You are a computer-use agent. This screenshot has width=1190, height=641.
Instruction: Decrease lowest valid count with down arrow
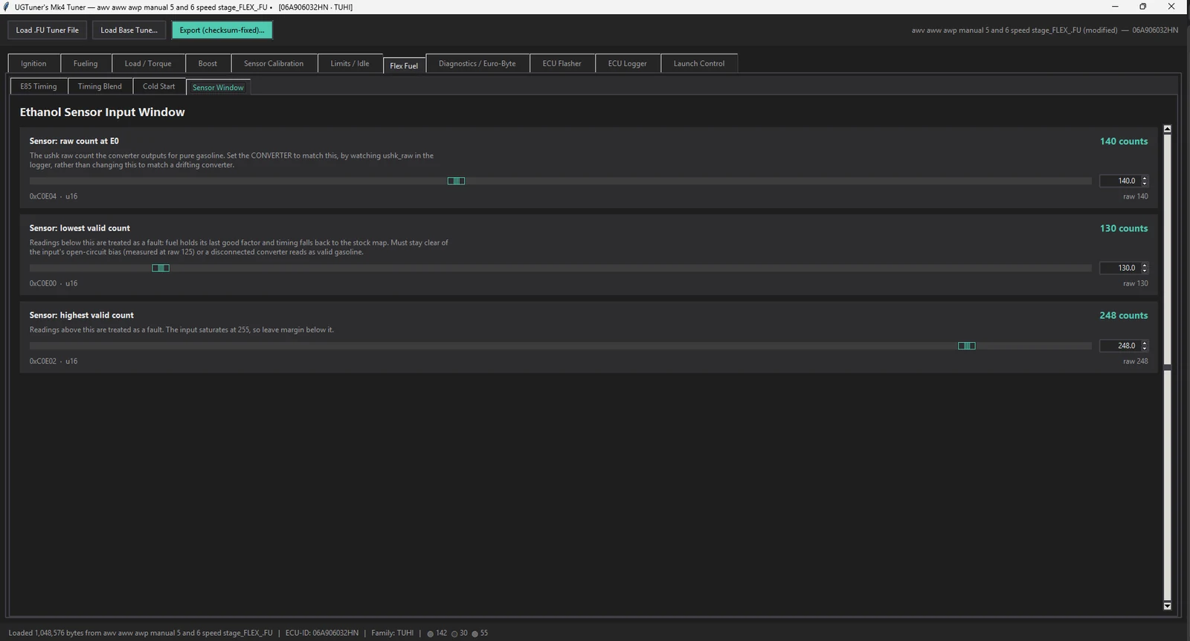pyautogui.click(x=1145, y=271)
